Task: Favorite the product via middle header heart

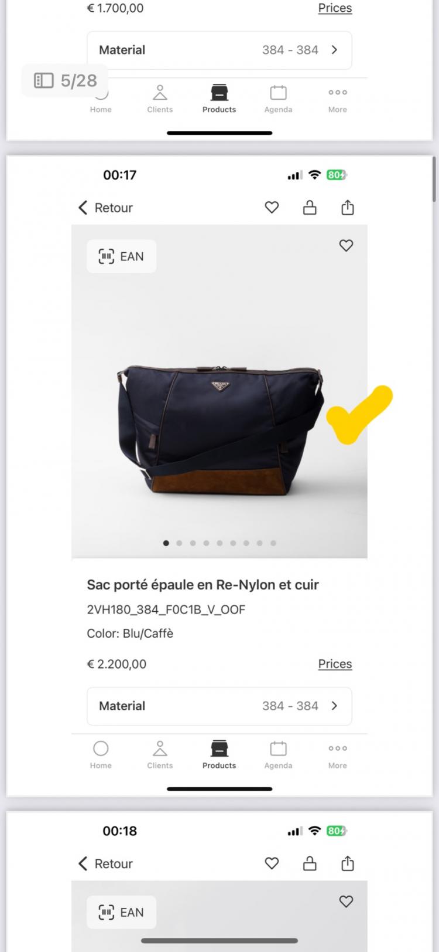Action: click(272, 208)
